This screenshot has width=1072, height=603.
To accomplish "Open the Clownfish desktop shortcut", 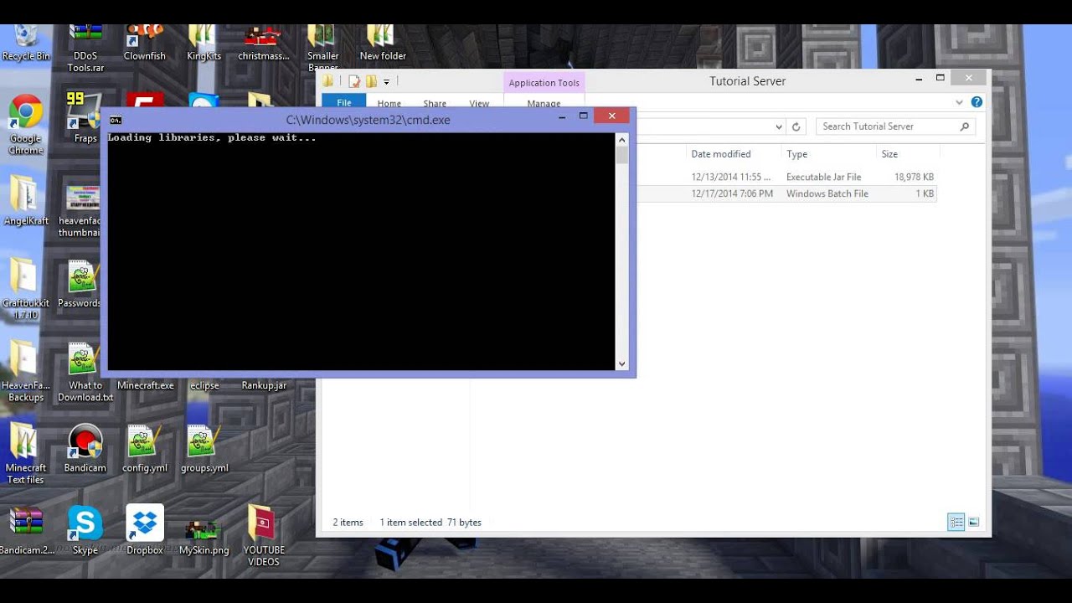I will 144,43.
